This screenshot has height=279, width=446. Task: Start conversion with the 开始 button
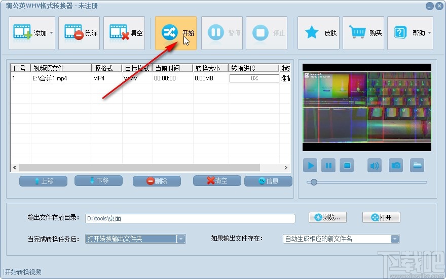pos(176,33)
